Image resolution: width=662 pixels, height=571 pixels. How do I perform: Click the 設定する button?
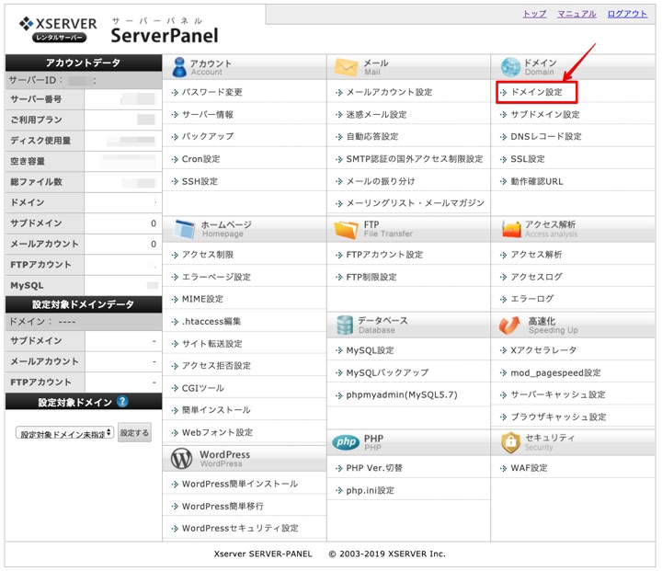(134, 433)
